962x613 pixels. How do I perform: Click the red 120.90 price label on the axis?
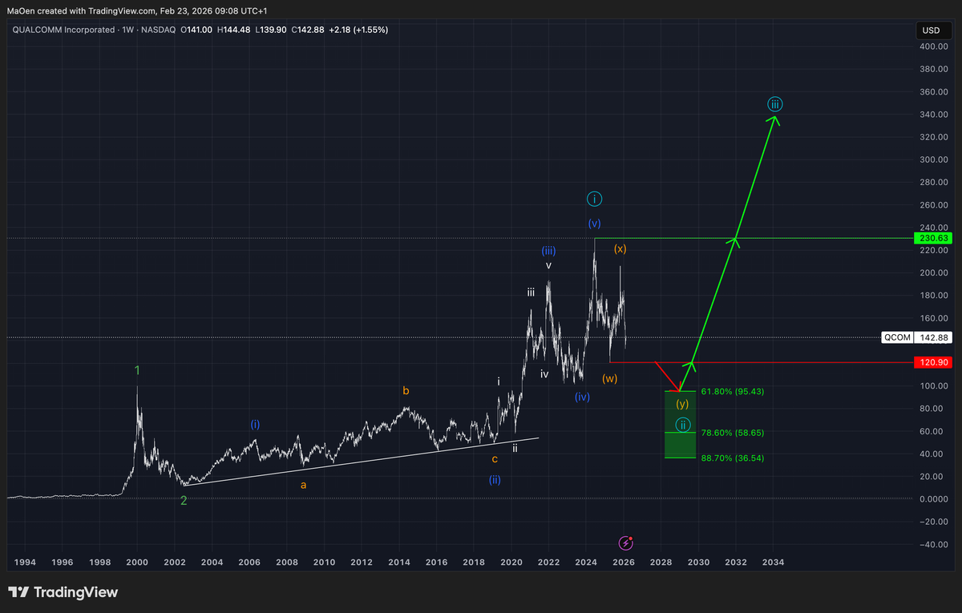pos(933,362)
